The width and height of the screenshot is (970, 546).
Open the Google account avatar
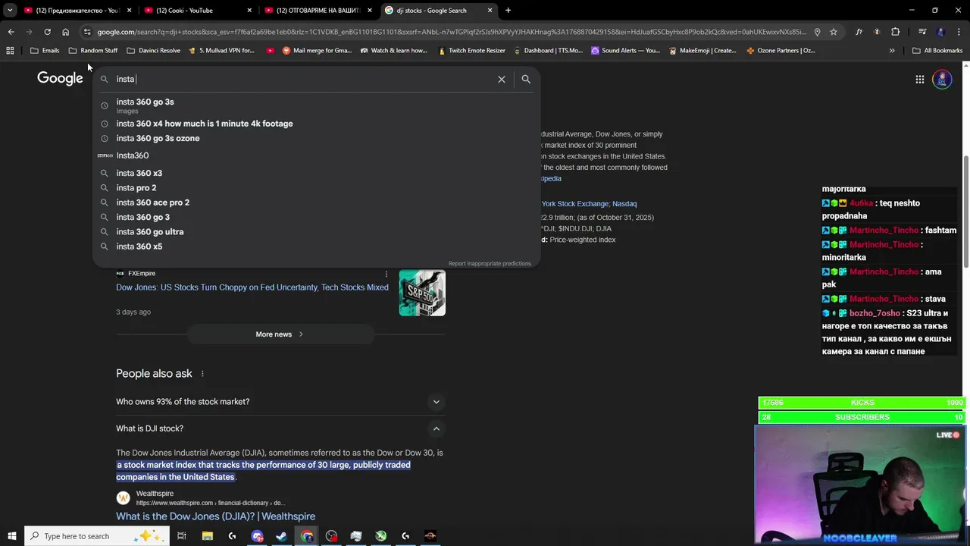pyautogui.click(x=942, y=79)
